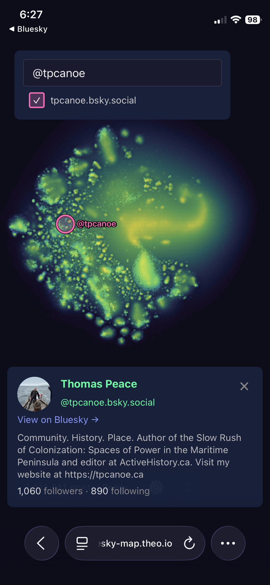The image size is (270, 585).
Task: Open the page options icon in address bar
Action: pyautogui.click(x=82, y=543)
